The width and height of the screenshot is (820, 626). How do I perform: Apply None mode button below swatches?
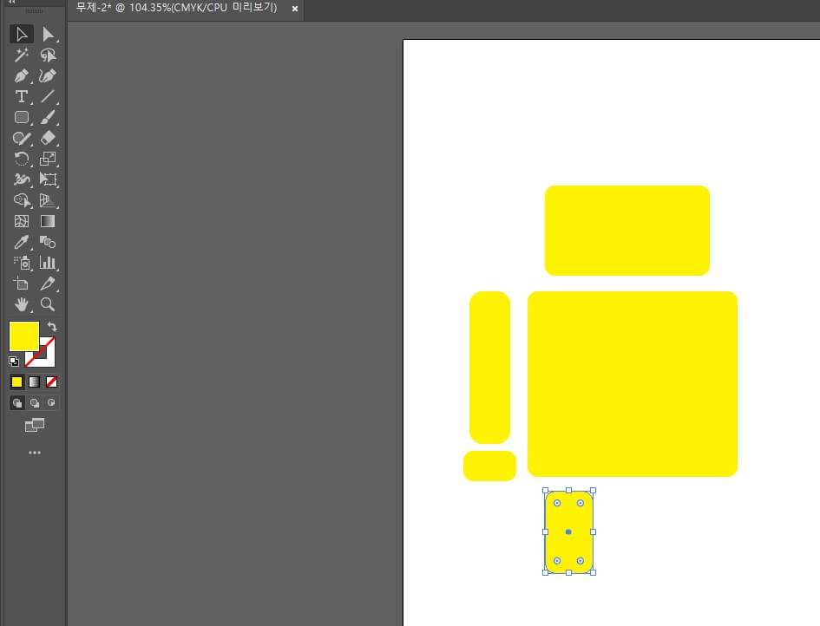51,382
